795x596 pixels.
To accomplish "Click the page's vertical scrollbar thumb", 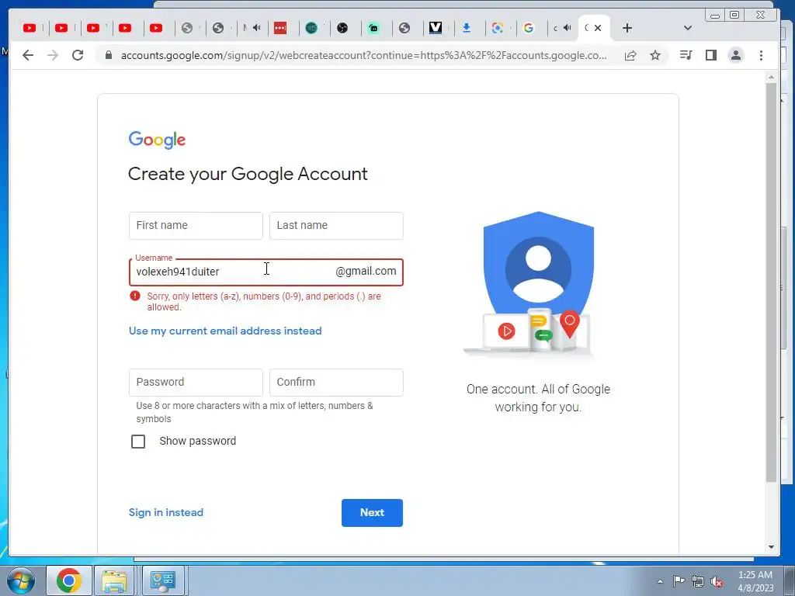I will pyautogui.click(x=771, y=282).
